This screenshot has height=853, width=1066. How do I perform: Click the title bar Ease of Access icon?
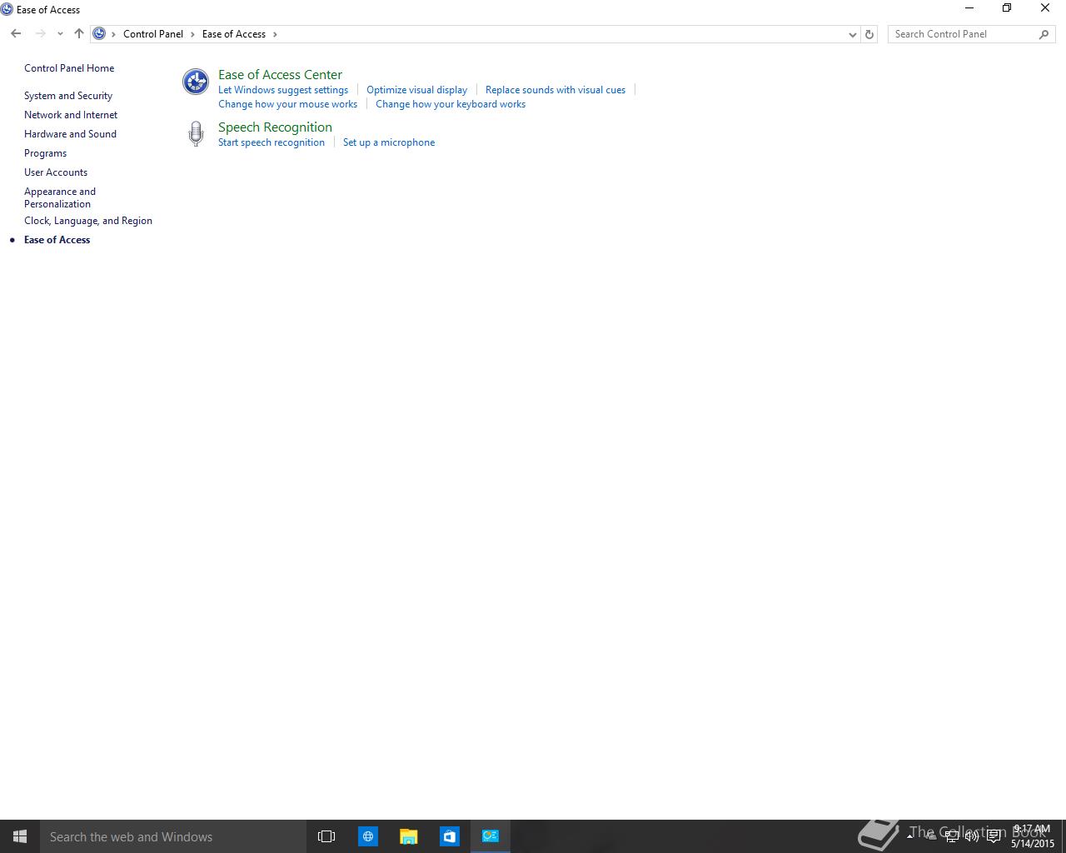pyautogui.click(x=7, y=9)
